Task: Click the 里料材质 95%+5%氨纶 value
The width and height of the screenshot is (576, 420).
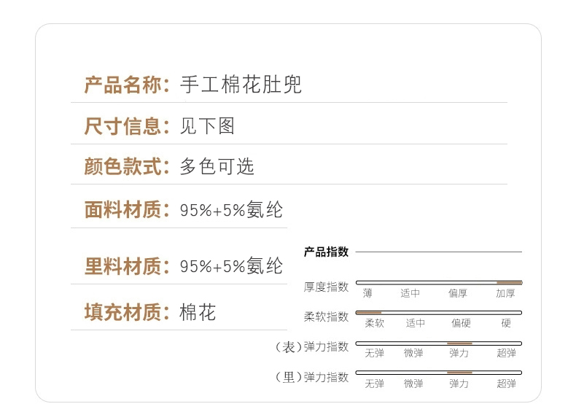Action: (231, 265)
